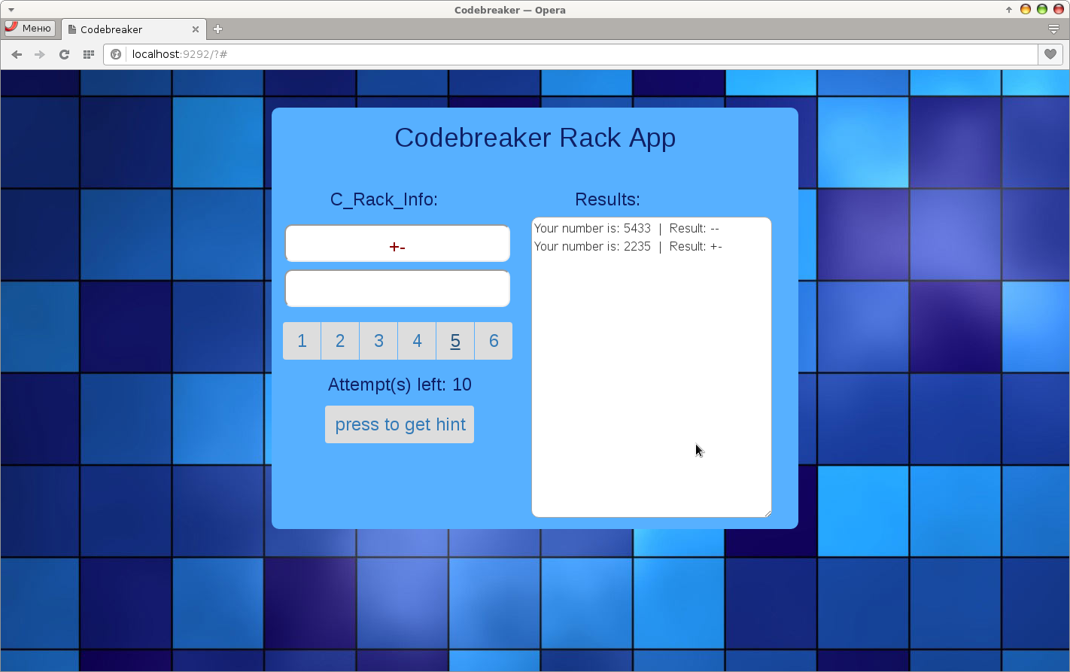Open window menu arrow in title bar
The image size is (1070, 672).
tap(11, 10)
